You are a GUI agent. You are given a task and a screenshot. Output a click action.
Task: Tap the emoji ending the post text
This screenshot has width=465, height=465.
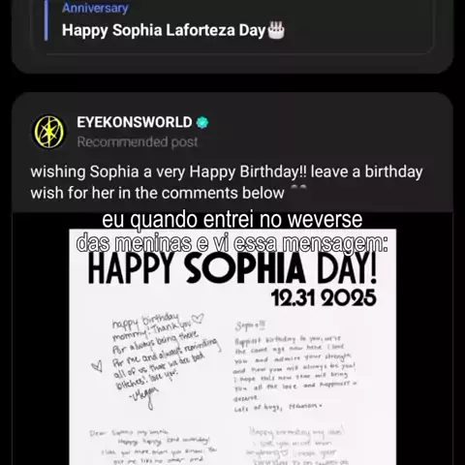pyautogui.click(x=298, y=189)
